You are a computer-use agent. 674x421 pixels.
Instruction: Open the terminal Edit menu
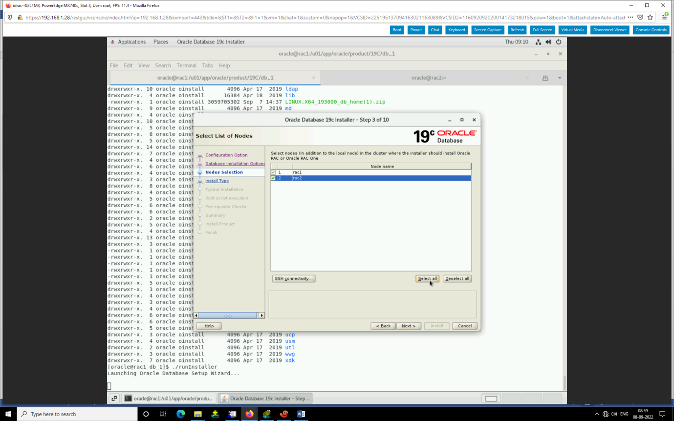(128, 65)
